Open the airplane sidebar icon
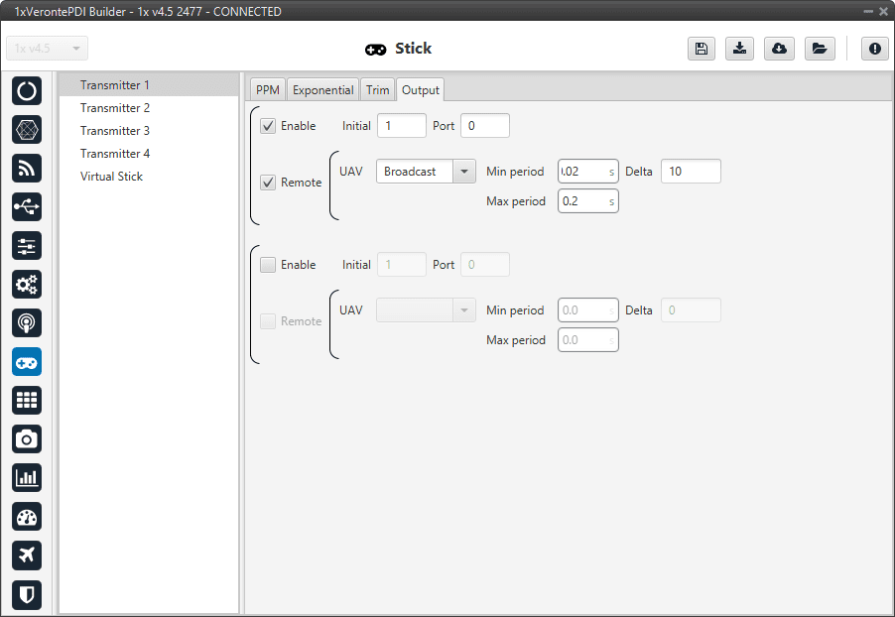Screen dimensions: 895x617 coord(27,555)
